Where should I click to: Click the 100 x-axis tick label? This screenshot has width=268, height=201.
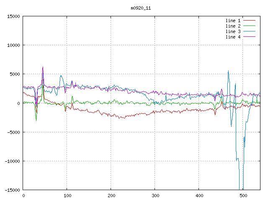pos(67,195)
